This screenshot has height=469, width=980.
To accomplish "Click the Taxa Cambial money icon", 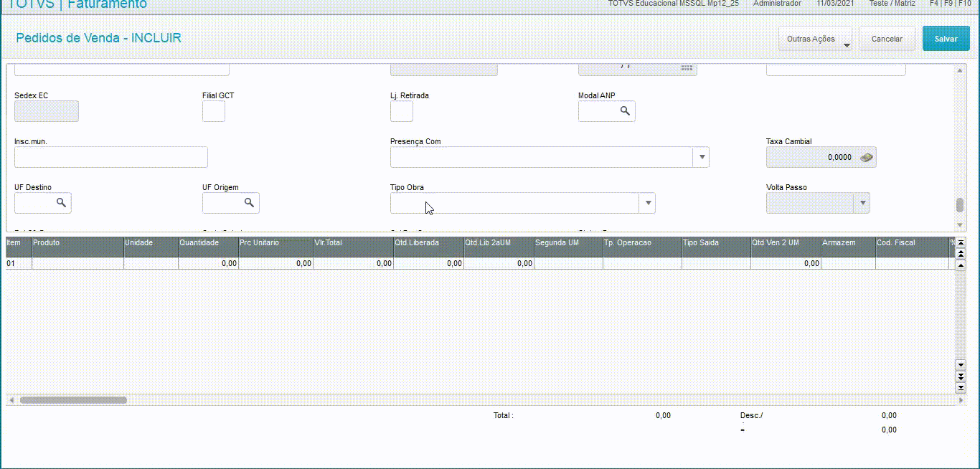I will pyautogui.click(x=866, y=157).
